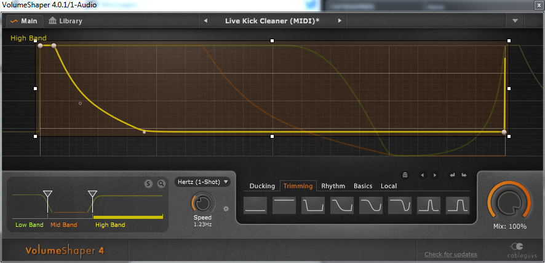
Task: Close the VolumeShaper window
Action: click(x=540, y=5)
